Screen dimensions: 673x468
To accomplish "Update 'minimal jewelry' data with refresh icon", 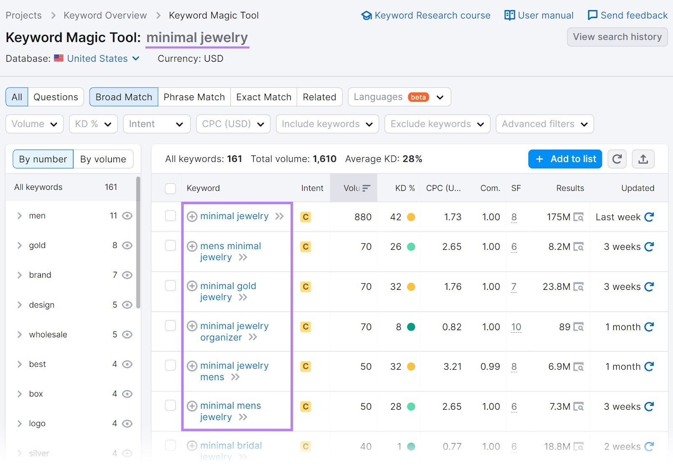I will [x=649, y=217].
